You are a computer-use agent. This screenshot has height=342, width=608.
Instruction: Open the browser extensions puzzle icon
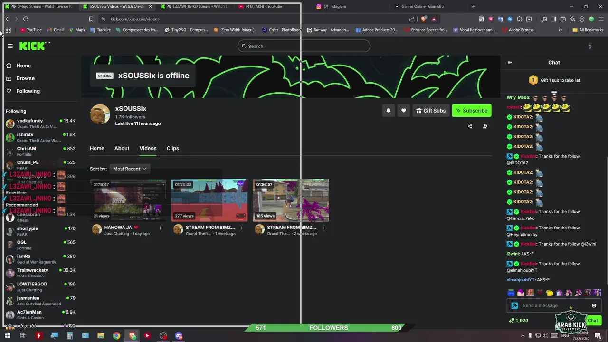click(x=519, y=19)
